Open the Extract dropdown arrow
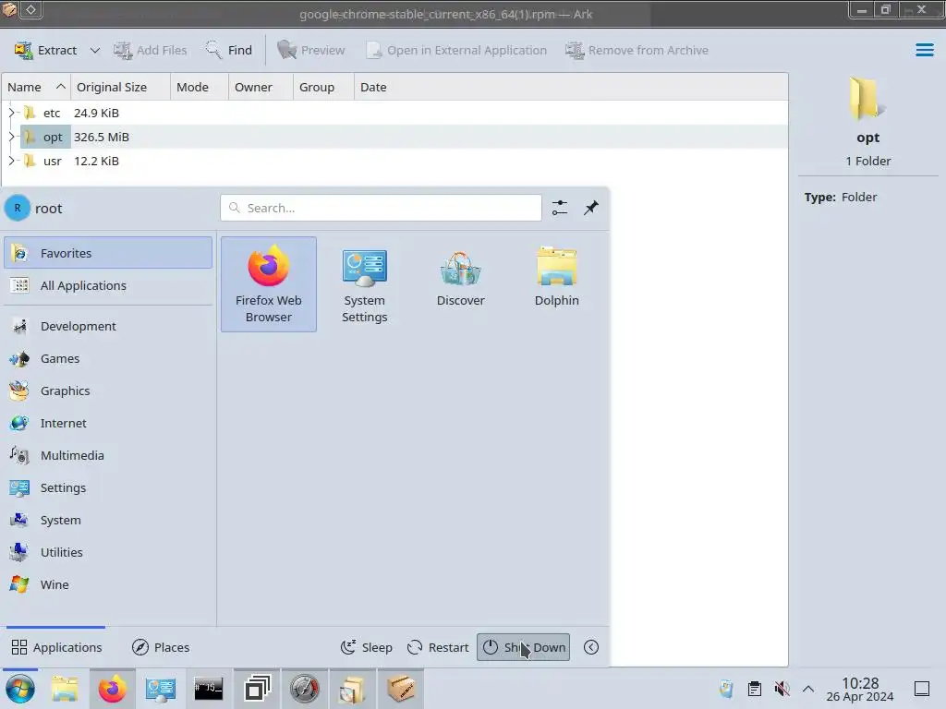 [95, 50]
